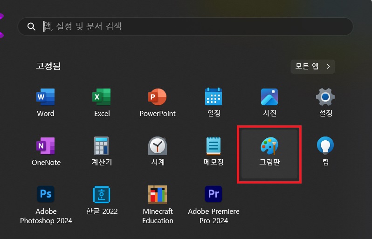This screenshot has height=239, width=372.
Task: Open the Word app
Action: 46,102
